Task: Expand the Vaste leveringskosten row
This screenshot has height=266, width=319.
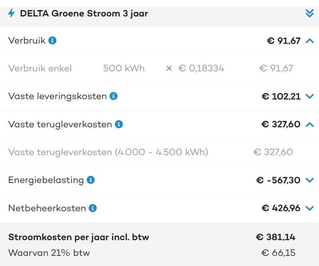Action: click(x=309, y=96)
